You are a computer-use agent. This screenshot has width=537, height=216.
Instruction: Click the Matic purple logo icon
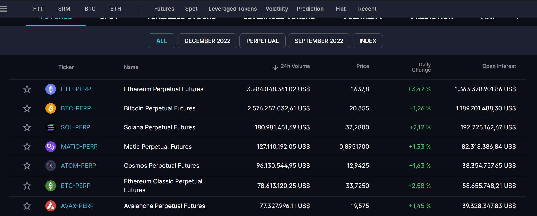[51, 147]
